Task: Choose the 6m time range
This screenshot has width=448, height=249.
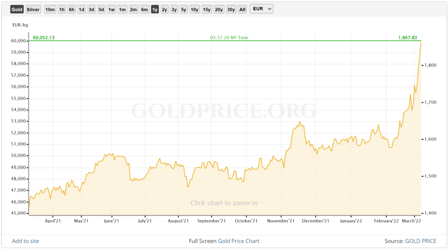Action: 144,10
